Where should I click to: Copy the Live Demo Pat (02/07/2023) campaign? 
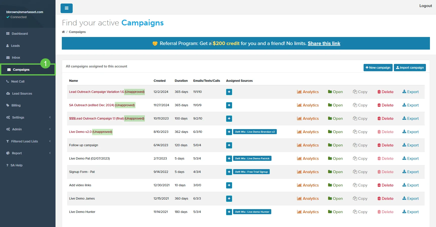(360, 159)
